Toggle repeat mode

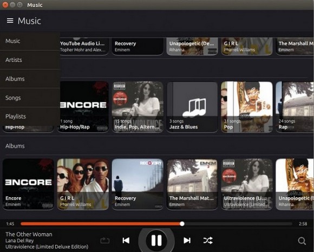[104, 241]
